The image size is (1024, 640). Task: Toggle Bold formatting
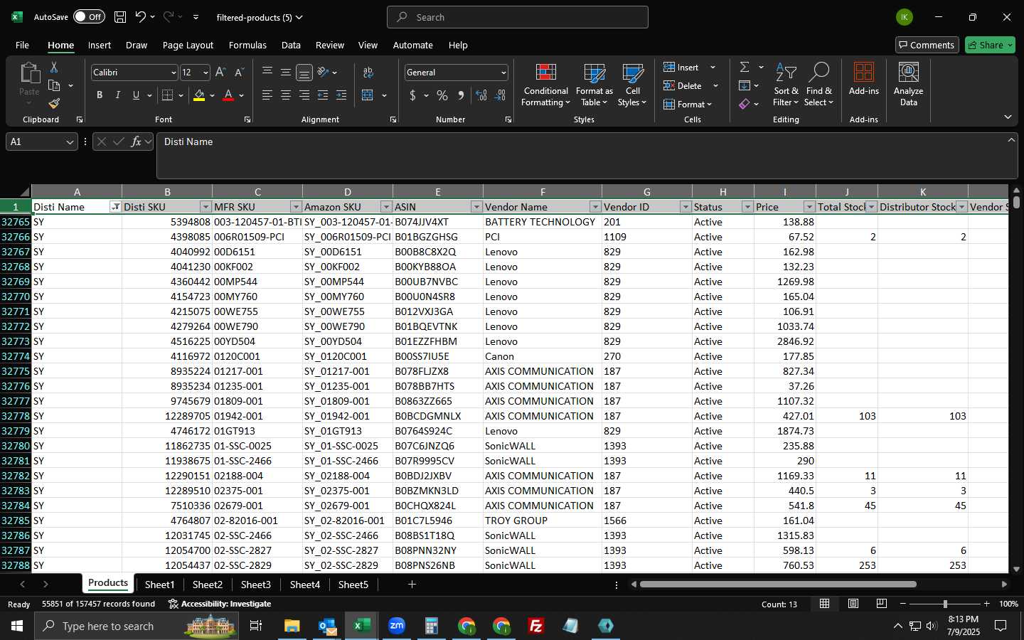pyautogui.click(x=100, y=95)
